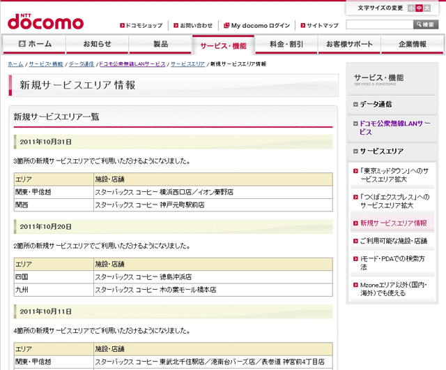Screen dimensions: 446x370
Task: Click the 九州 area cell
Action: [x=54, y=290]
